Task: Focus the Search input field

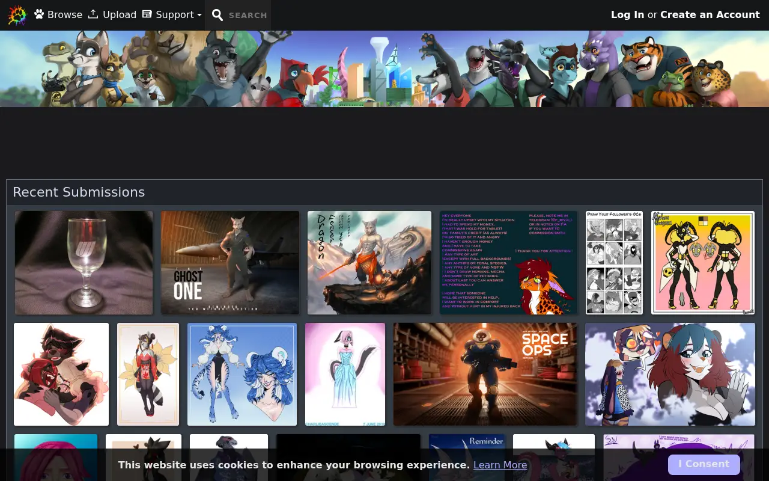Action: tap(248, 15)
